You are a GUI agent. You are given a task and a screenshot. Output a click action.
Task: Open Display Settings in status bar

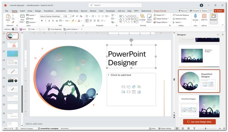click(164, 128)
